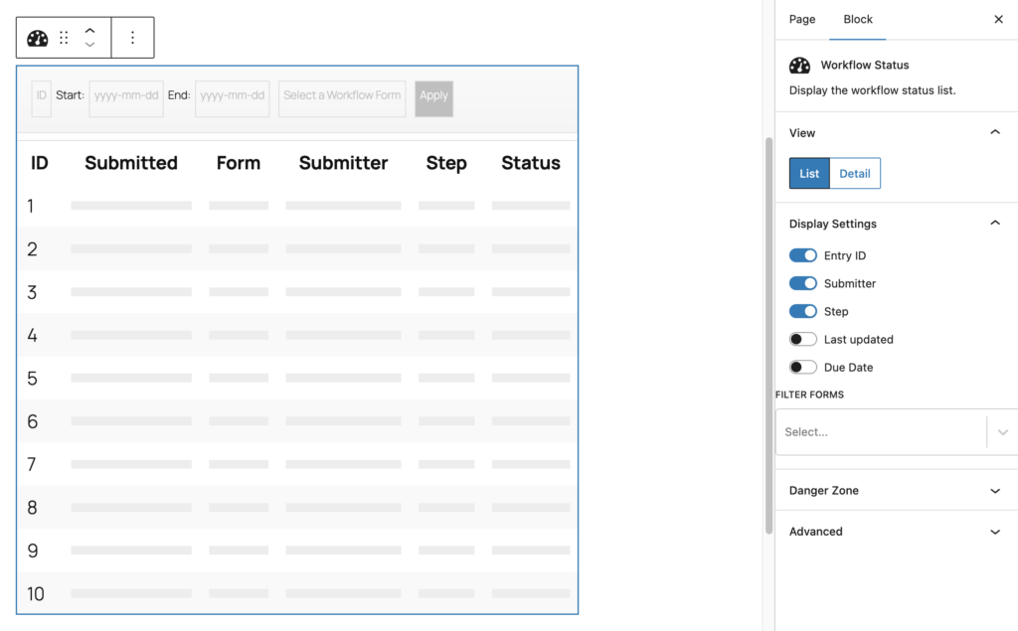The height and width of the screenshot is (631, 1018).
Task: Close the settings sidebar with X
Action: pos(998,20)
